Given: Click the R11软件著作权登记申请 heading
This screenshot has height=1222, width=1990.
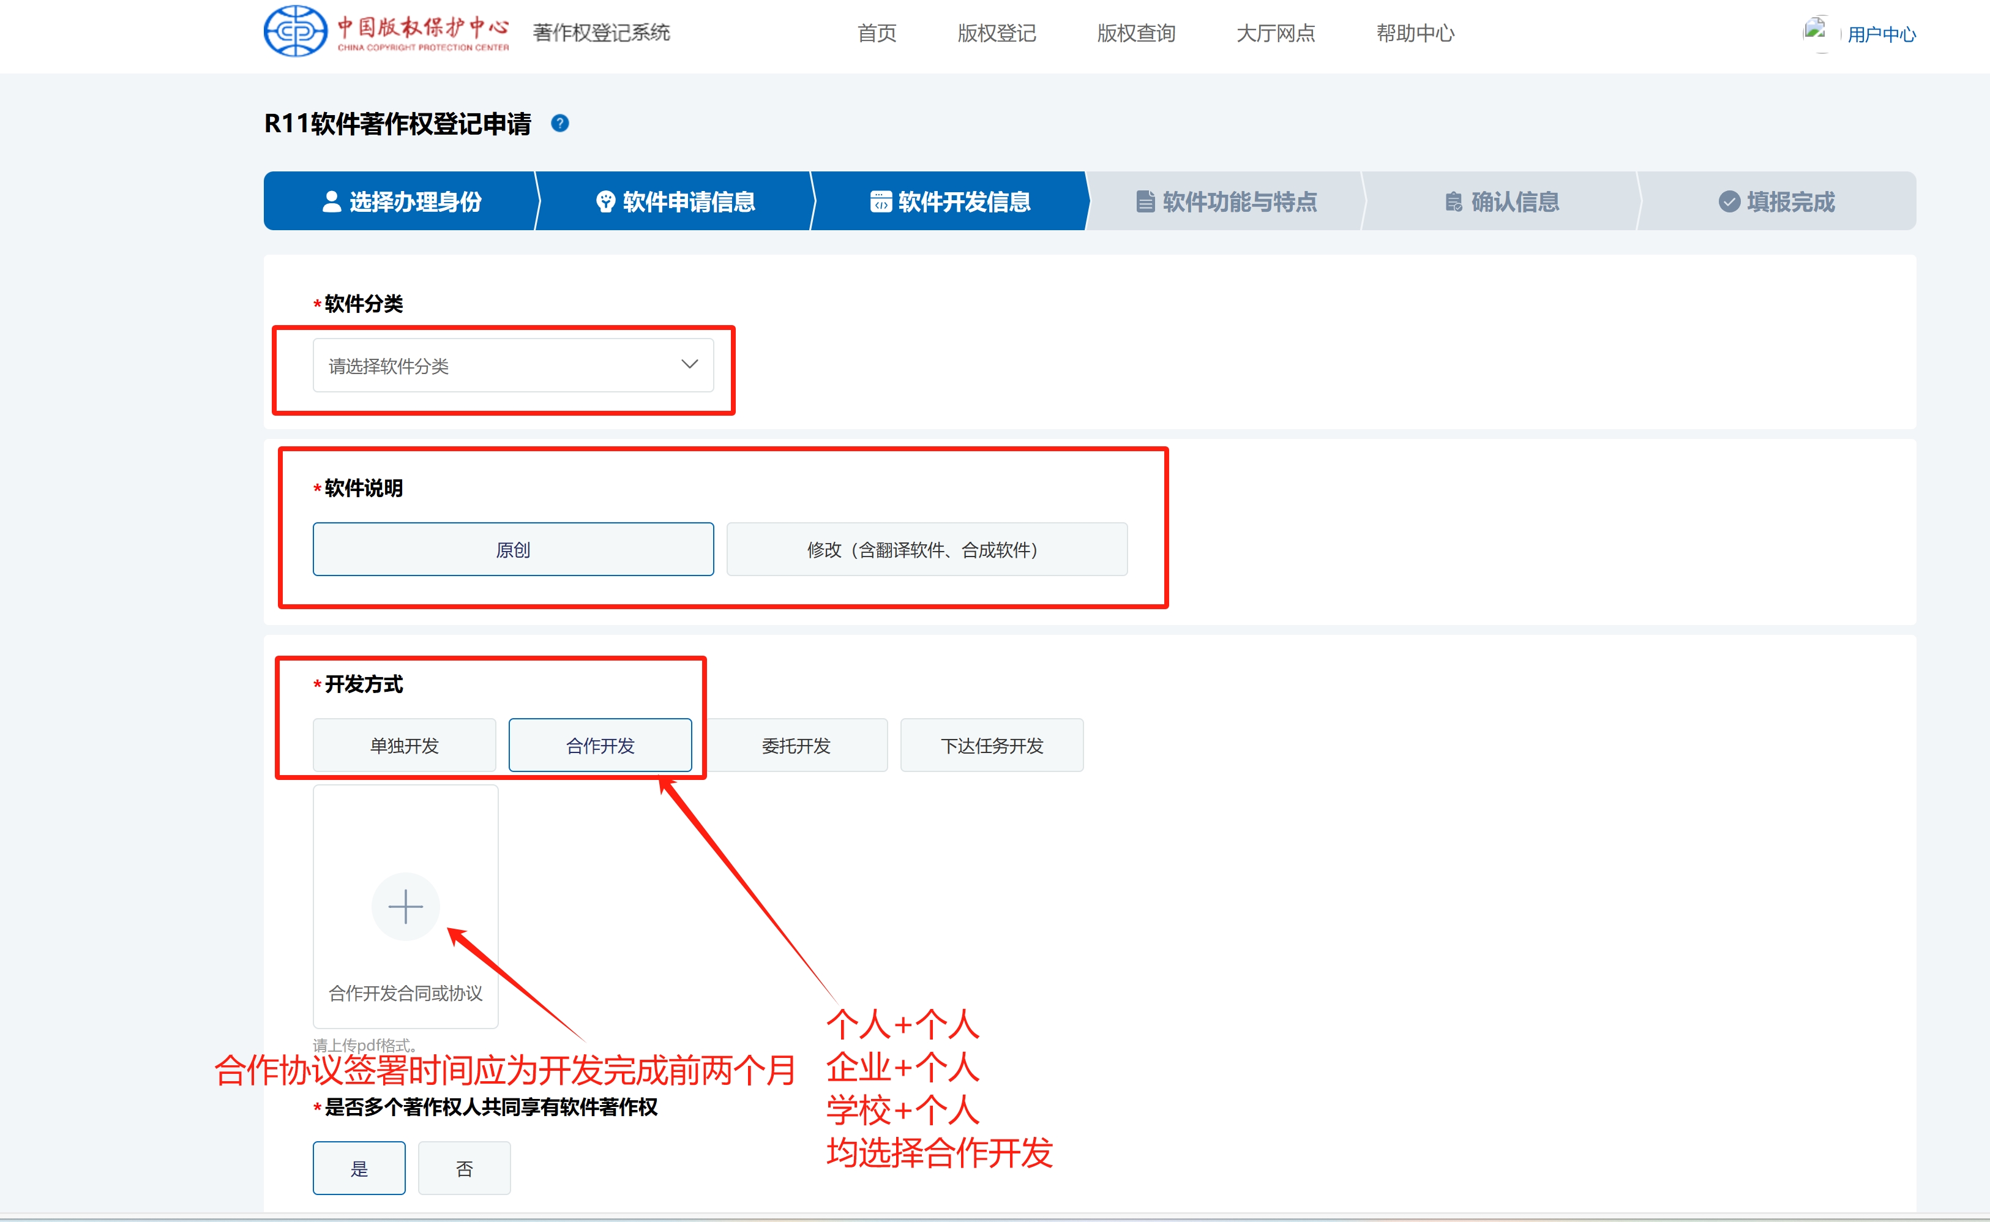Looking at the screenshot, I should (x=397, y=124).
